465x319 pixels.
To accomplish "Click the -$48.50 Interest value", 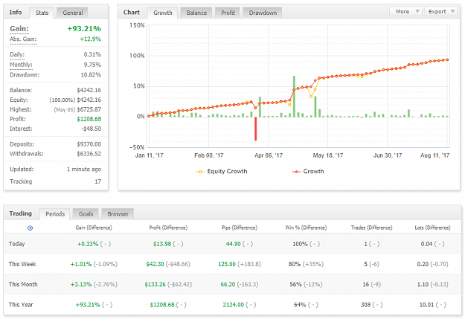I will click(x=91, y=129).
